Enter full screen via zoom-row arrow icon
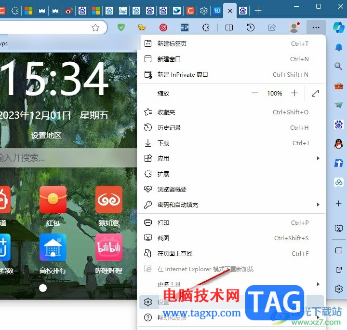347x330 pixels. 315,93
